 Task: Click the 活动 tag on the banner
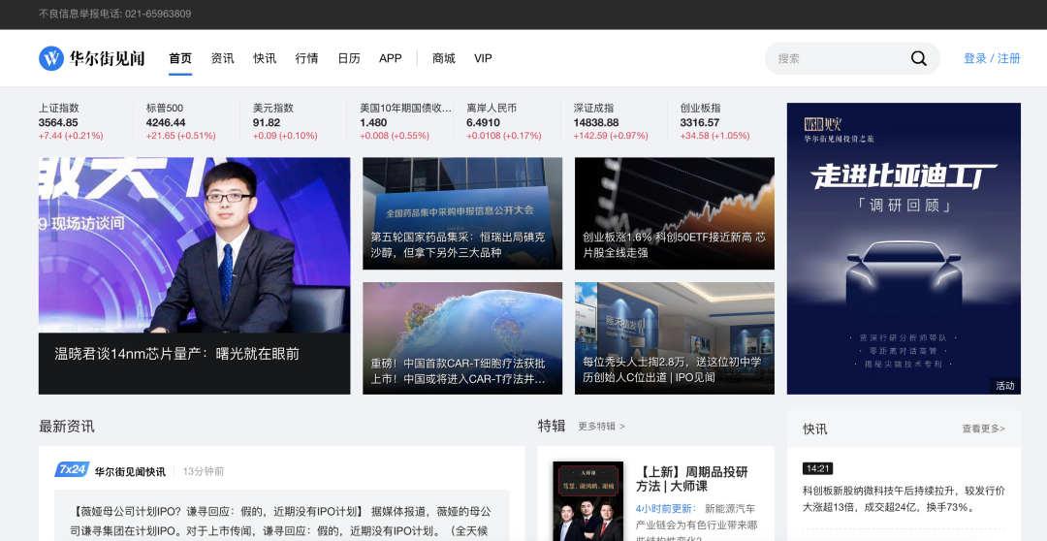(x=1005, y=385)
